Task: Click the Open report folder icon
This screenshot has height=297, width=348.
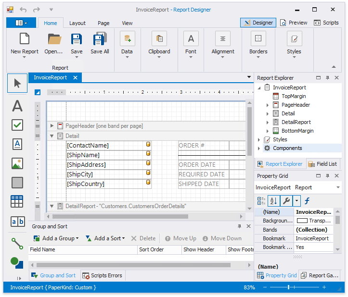Action: coord(54,39)
